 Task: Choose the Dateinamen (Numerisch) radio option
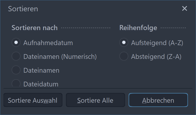click(x=16, y=57)
